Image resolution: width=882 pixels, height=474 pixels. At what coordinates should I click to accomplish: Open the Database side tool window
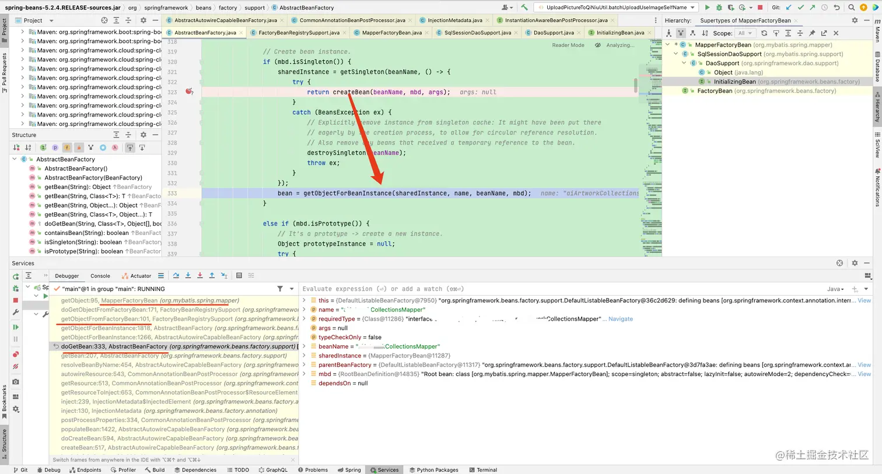[877, 66]
